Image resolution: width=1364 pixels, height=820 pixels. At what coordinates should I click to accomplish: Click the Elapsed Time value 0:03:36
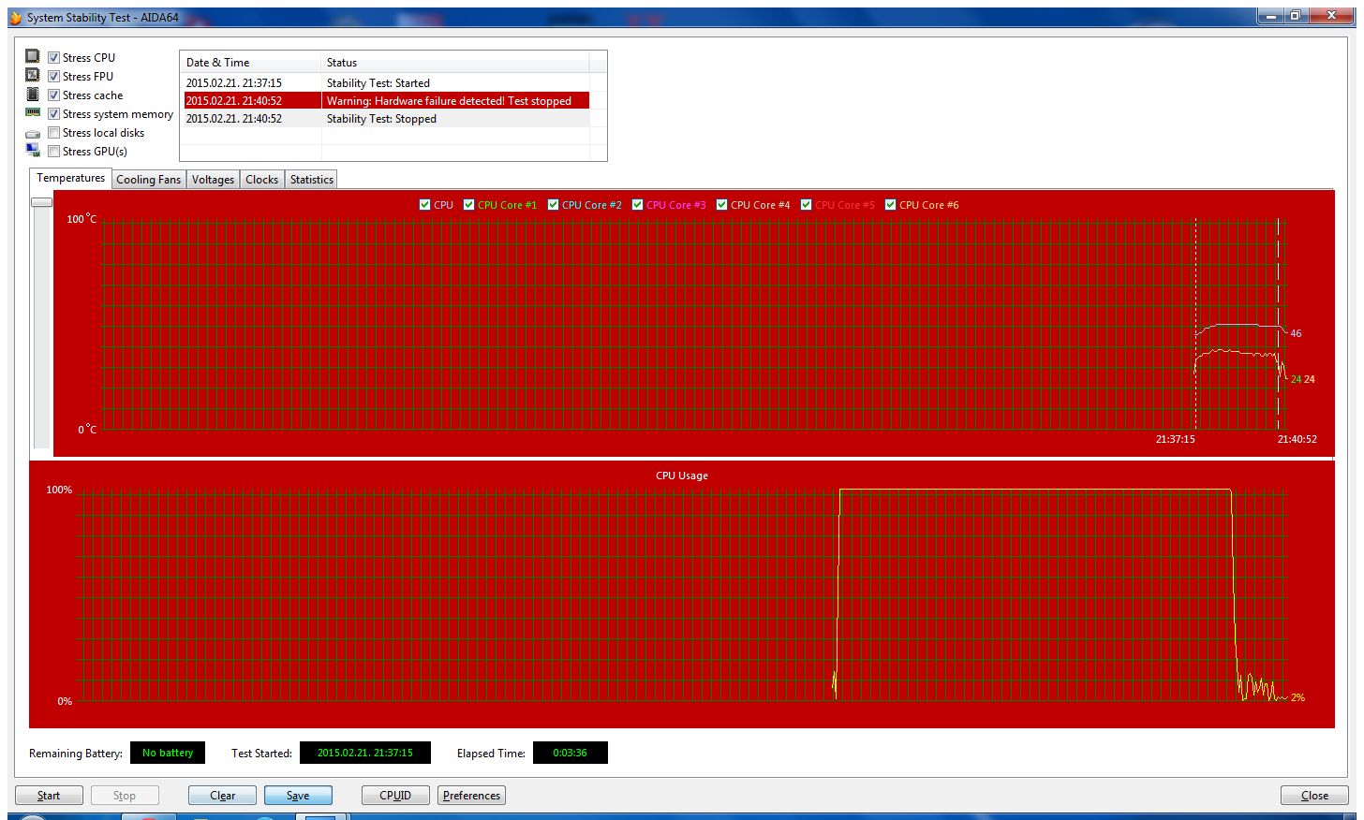571,753
